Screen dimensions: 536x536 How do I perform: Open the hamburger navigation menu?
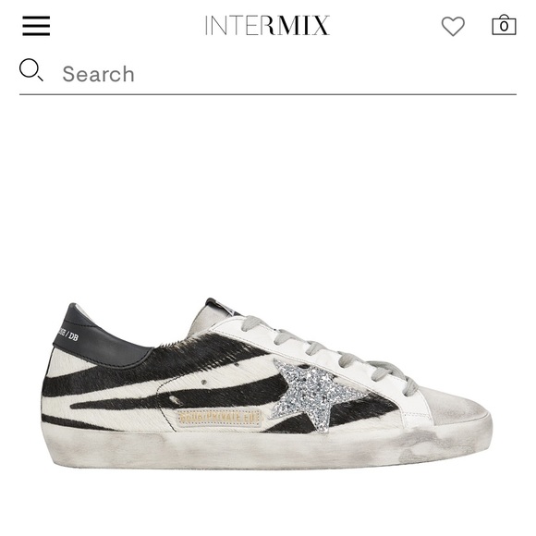[x=36, y=26]
